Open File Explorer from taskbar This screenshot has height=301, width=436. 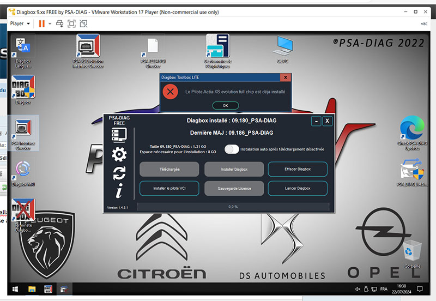32,289
